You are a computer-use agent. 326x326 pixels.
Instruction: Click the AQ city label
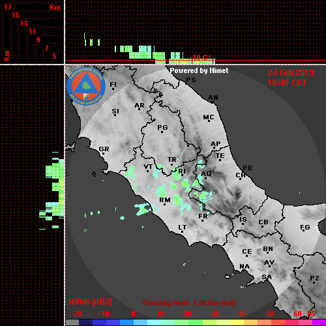206,173
